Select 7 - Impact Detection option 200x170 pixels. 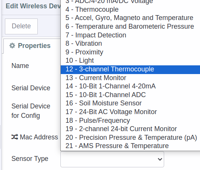click(x=130, y=35)
